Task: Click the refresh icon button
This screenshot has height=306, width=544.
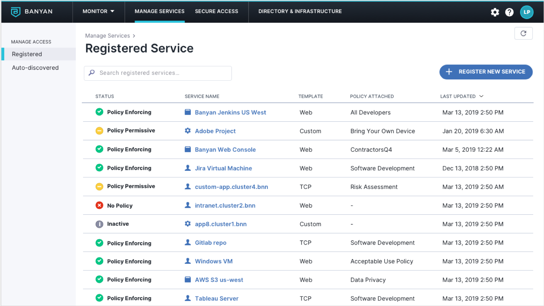Action: click(x=523, y=33)
